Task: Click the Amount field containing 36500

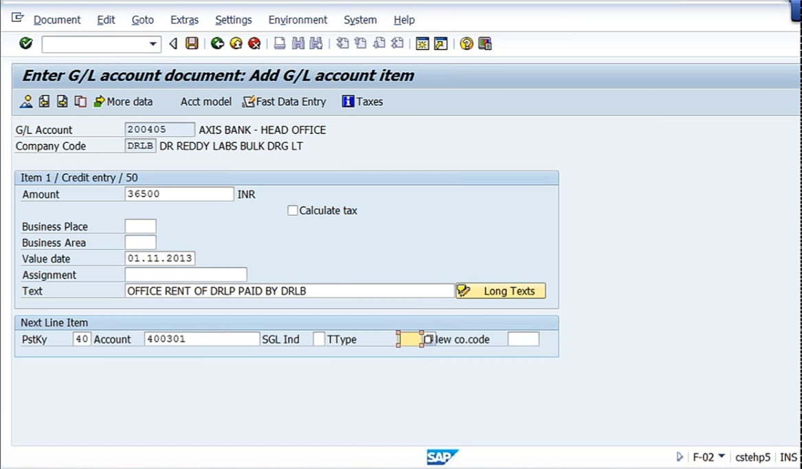Action: (x=179, y=194)
